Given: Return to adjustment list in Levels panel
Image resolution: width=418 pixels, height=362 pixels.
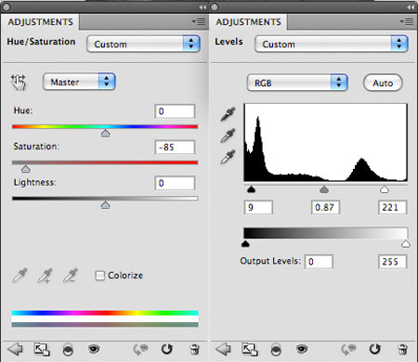Looking at the screenshot, I should [x=223, y=349].
